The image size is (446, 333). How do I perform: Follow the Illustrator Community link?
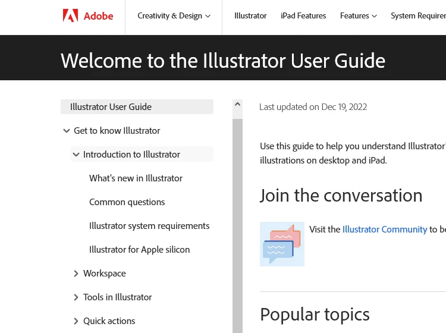click(x=385, y=230)
